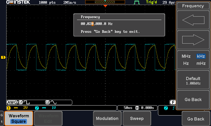Reset frequency to Default 1.00kHz

tap(193, 81)
